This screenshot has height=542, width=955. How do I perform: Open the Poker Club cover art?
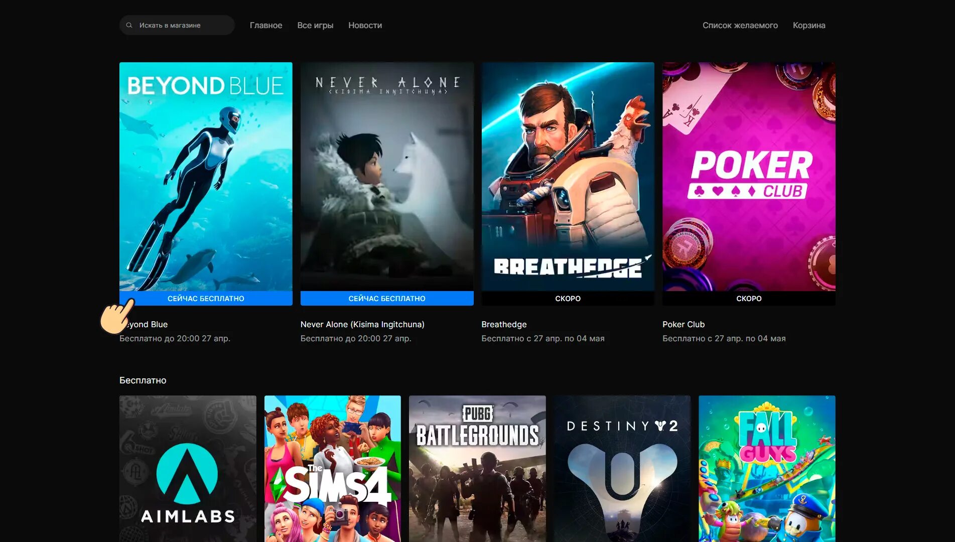[749, 177]
